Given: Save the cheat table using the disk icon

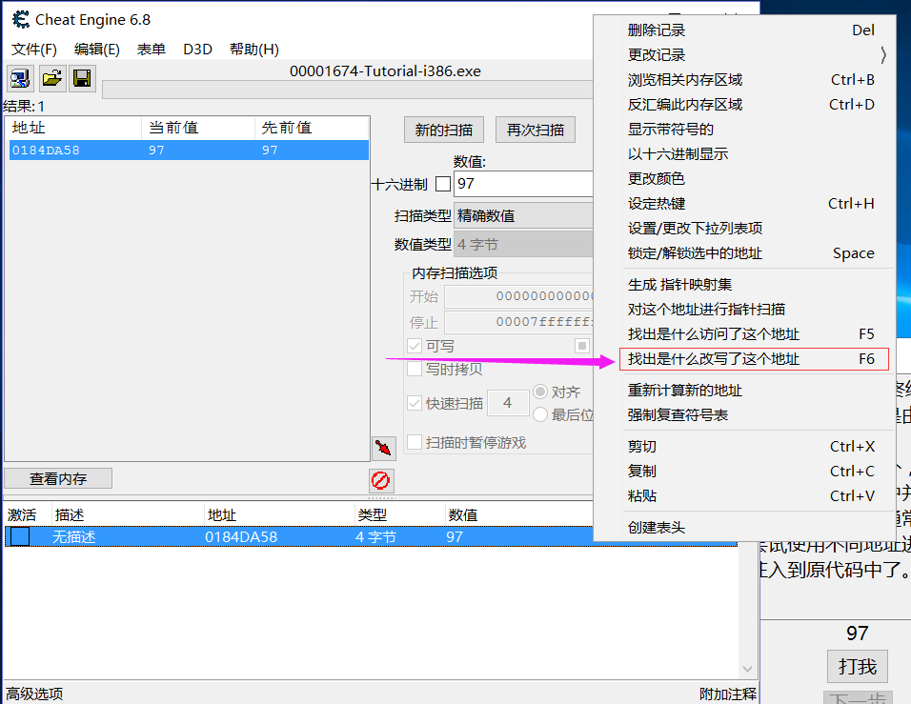Looking at the screenshot, I should (x=83, y=78).
